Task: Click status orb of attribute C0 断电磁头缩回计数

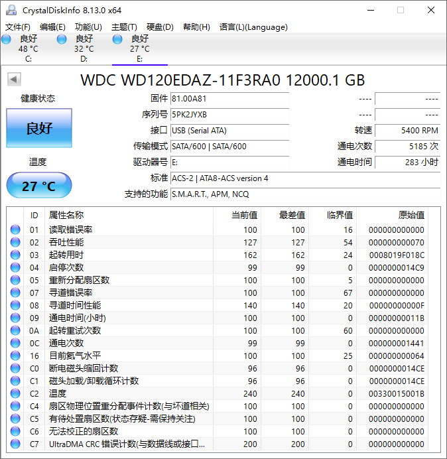Action: 15,368
